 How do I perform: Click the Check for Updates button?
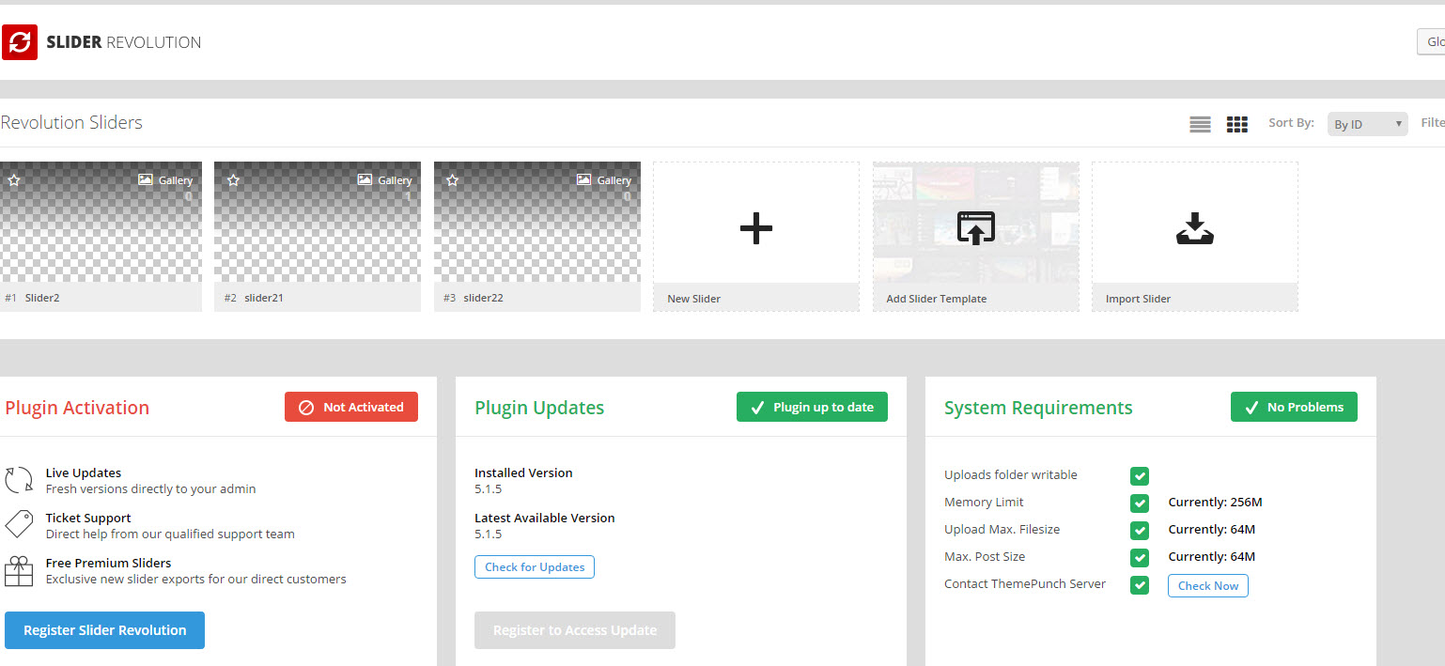(535, 566)
